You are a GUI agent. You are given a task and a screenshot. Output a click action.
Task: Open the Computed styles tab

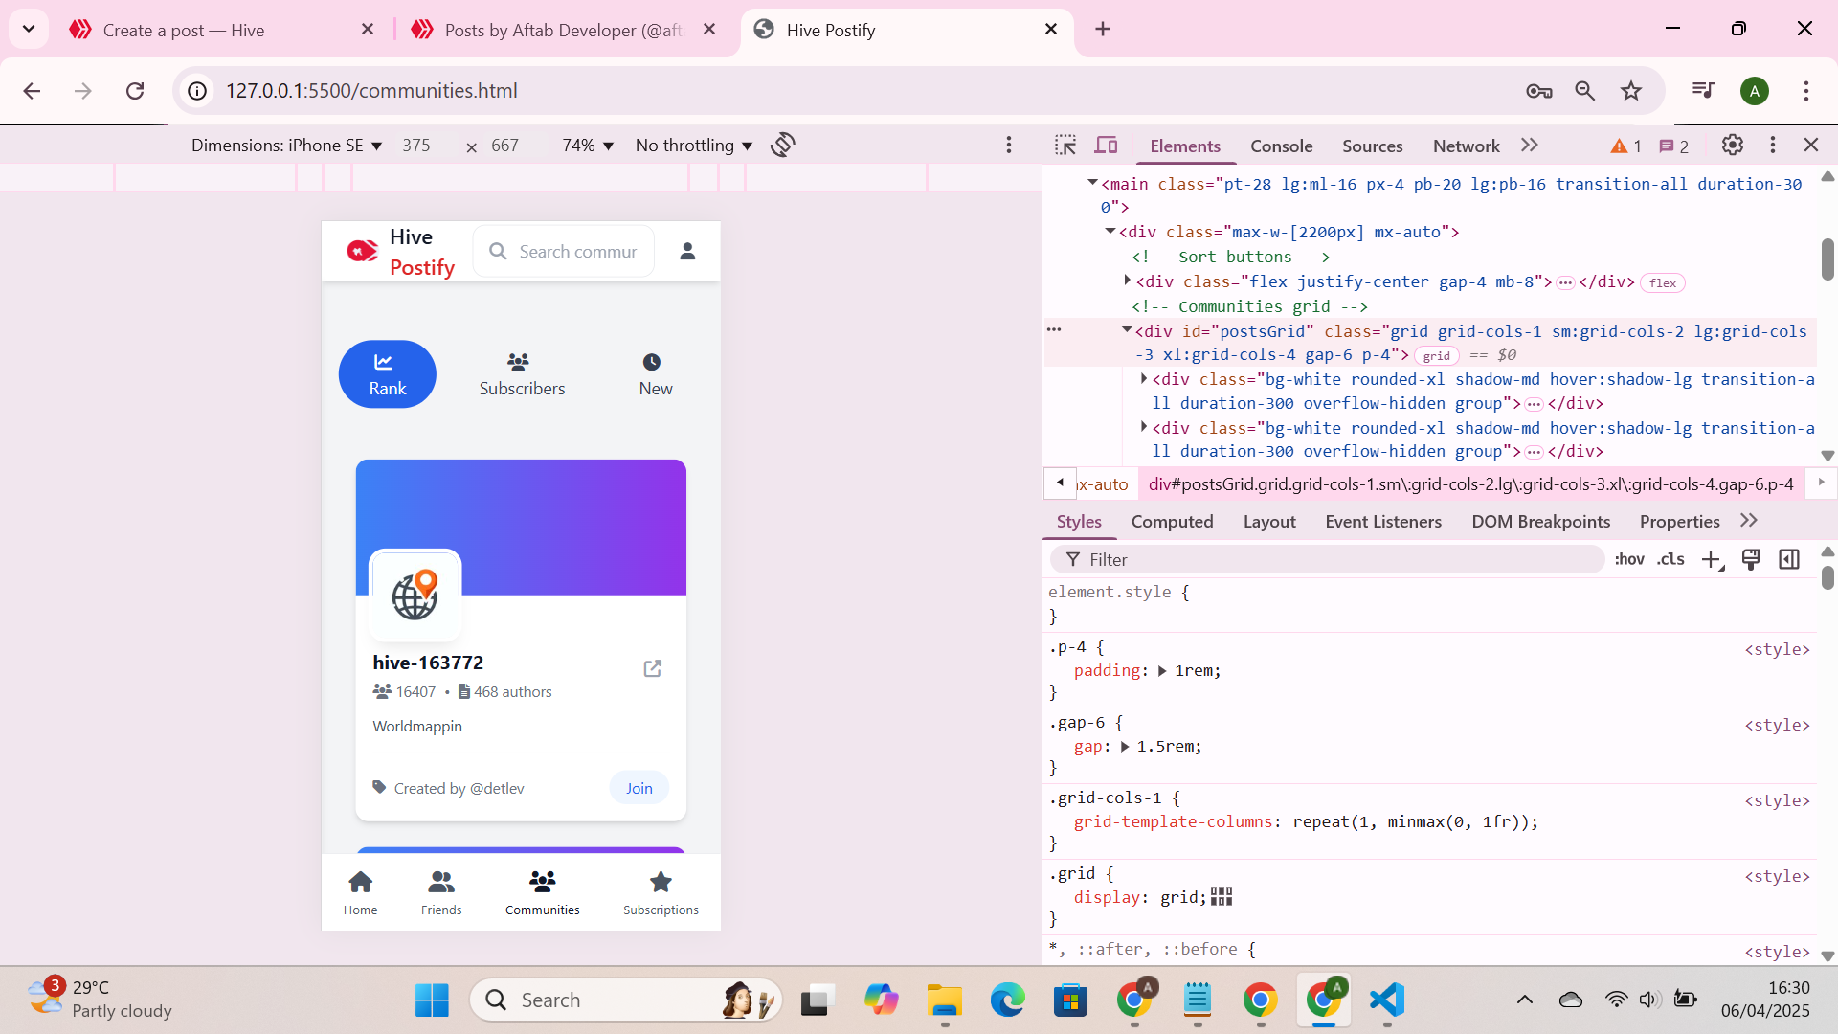1172,522
